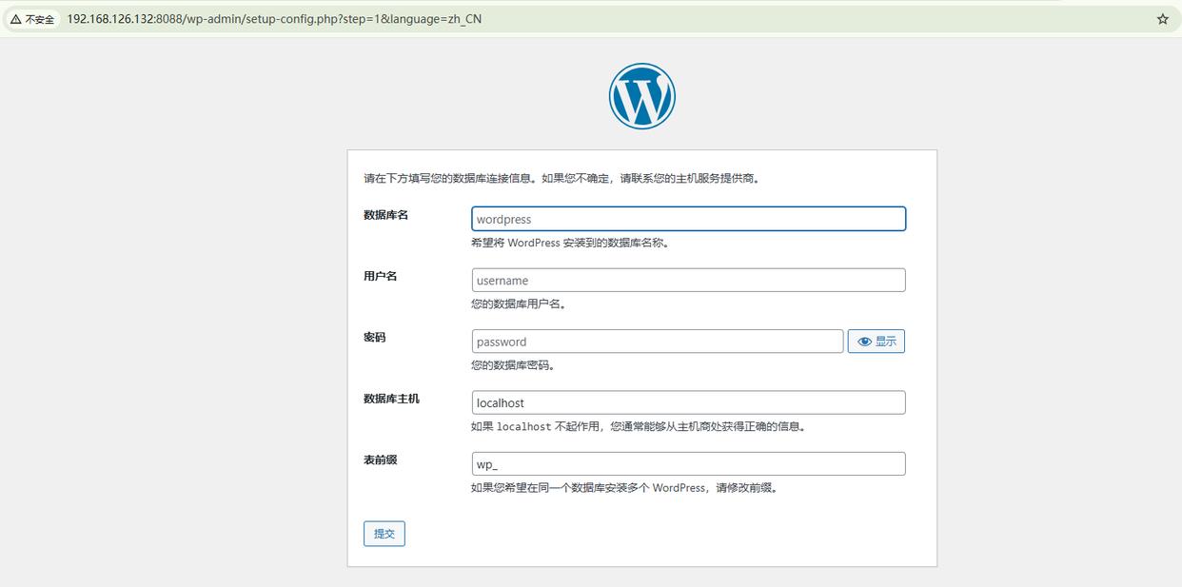Click the hint about localhost 不起作用
This screenshot has width=1182, height=587.
click(x=639, y=426)
